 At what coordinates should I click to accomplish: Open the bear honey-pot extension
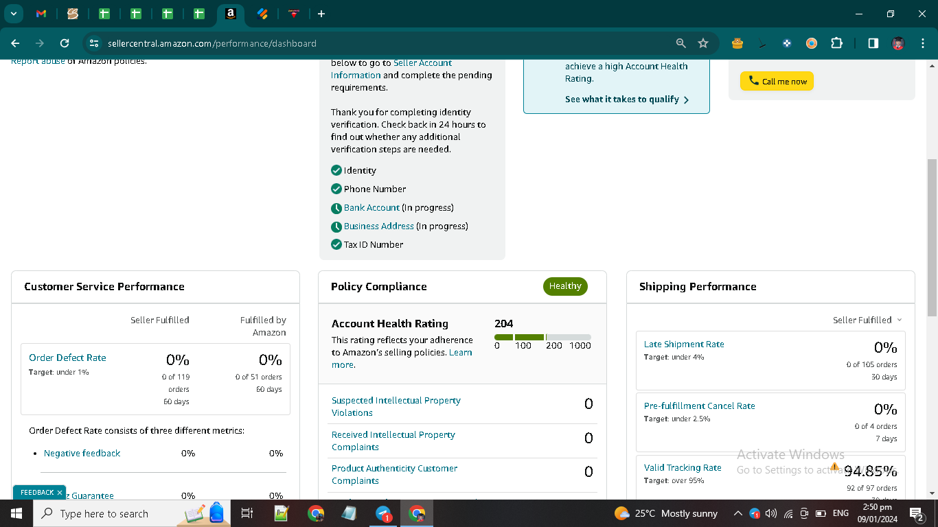737,43
